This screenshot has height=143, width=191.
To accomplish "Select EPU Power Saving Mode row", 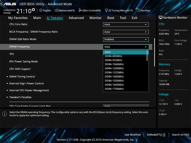I will click(24, 61).
